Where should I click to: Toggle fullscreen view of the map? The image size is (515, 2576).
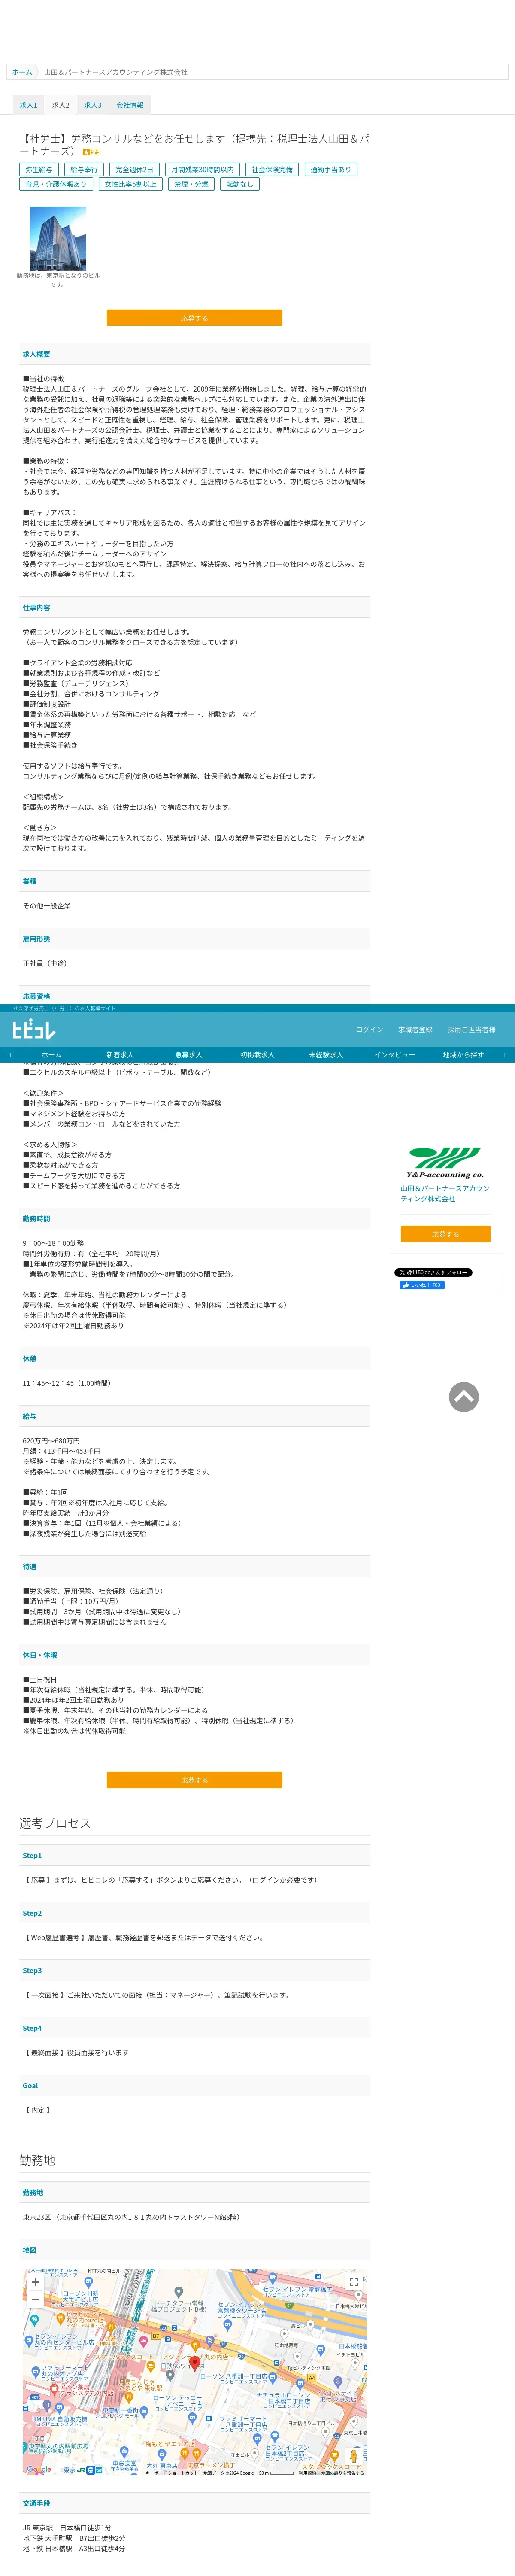click(353, 2282)
